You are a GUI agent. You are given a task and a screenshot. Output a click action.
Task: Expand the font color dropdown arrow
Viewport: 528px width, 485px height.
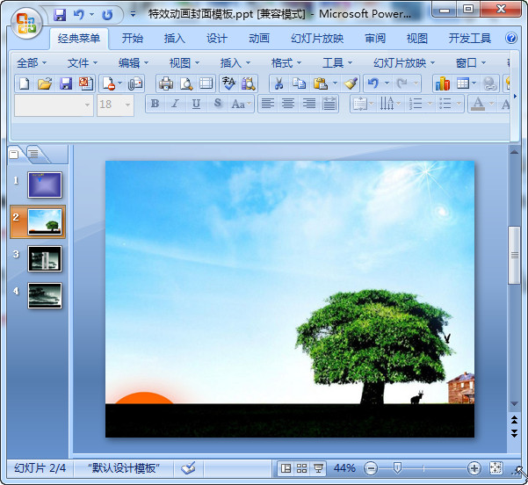[x=492, y=104]
